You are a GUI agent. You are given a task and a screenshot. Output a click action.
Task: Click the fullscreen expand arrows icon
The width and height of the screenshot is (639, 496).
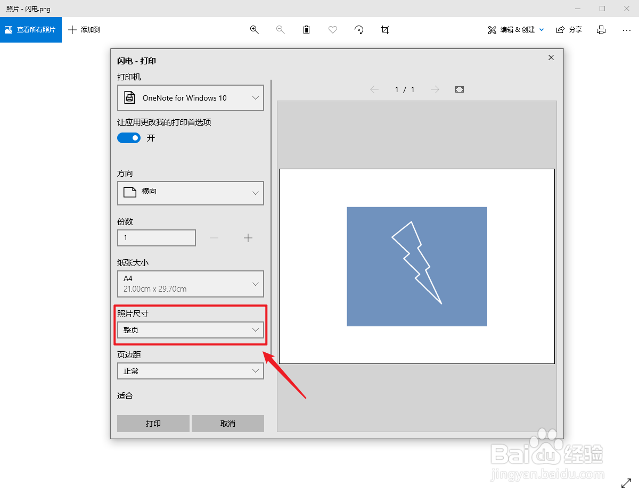626,483
